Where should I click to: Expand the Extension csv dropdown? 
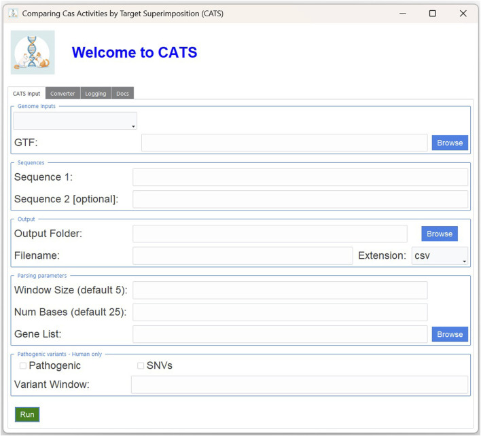pyautogui.click(x=440, y=256)
